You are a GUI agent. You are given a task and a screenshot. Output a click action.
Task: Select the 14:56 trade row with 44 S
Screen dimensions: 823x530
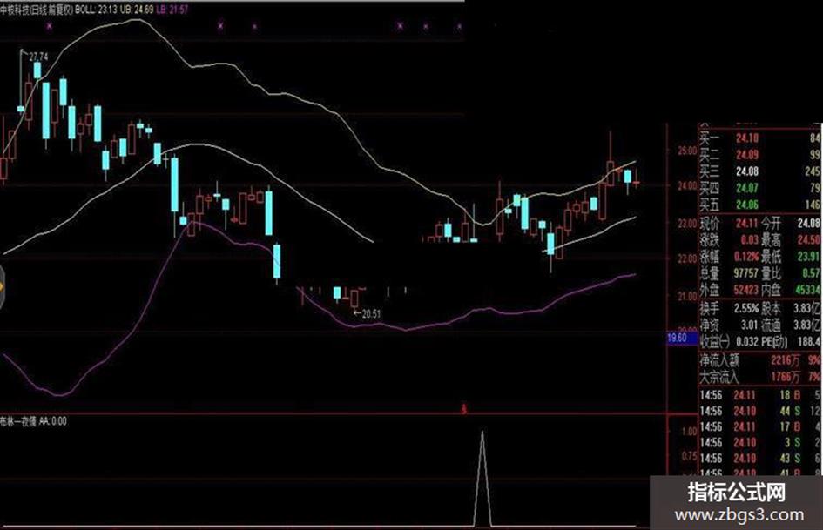click(x=759, y=411)
